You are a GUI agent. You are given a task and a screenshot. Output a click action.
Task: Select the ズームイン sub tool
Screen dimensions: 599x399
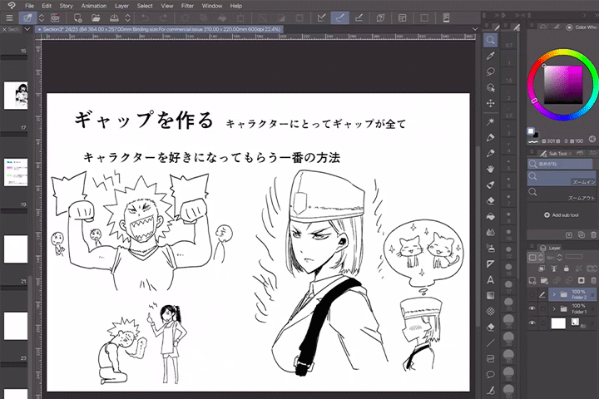562,178
